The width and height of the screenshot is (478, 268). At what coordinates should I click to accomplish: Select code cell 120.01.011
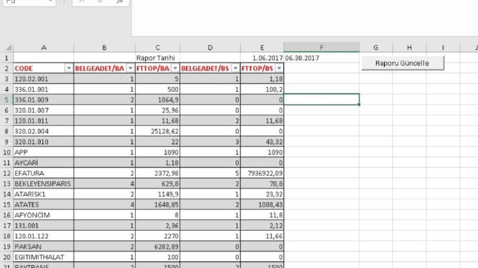click(x=43, y=121)
